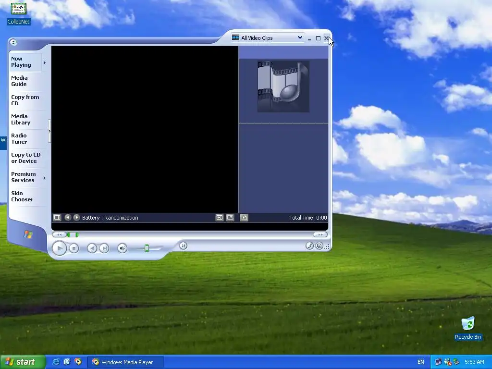Screen dimensions: 492x369
Task: Toggle the playlist pane icon
Action: pyautogui.click(x=244, y=218)
